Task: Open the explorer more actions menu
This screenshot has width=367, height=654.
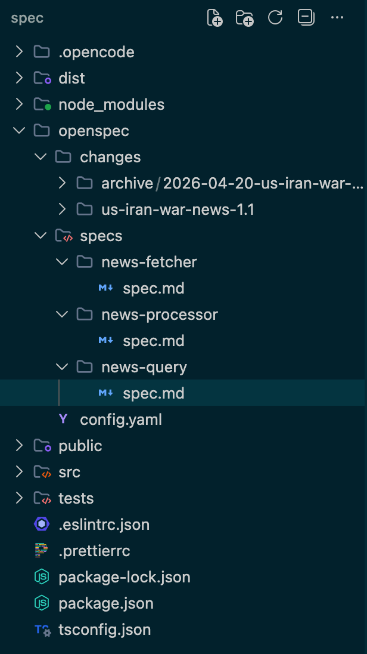Action: (337, 17)
